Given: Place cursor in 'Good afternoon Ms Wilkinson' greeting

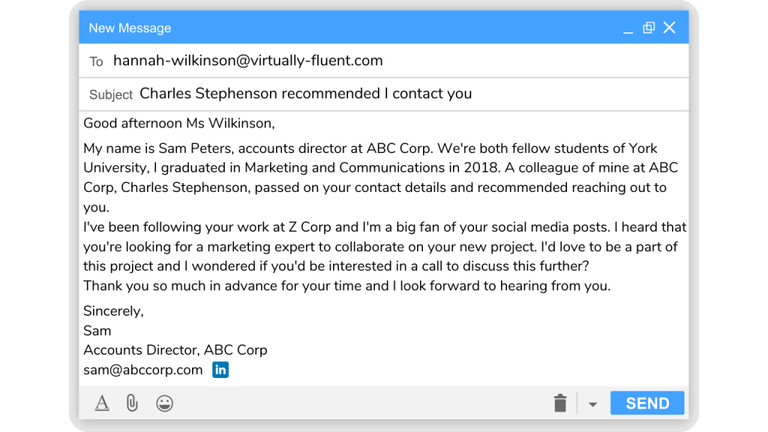Looking at the screenshot, I should point(178,124).
